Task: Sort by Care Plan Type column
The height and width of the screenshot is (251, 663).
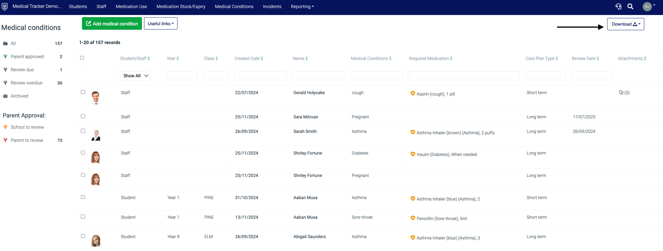Action: coord(557,59)
